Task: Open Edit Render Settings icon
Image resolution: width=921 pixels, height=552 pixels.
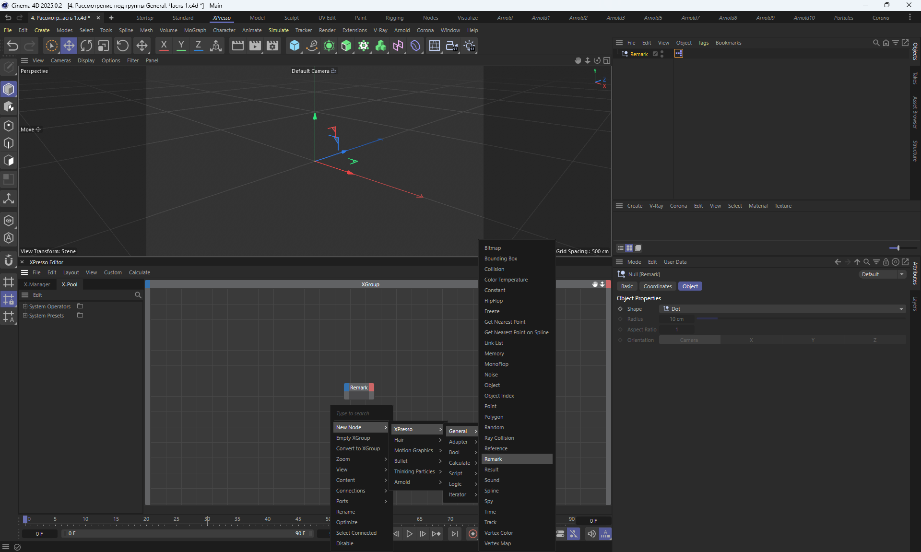Action: (272, 46)
